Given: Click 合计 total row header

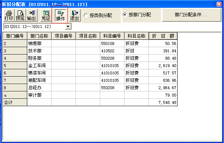Looking at the screenshot, I should coord(15,102).
